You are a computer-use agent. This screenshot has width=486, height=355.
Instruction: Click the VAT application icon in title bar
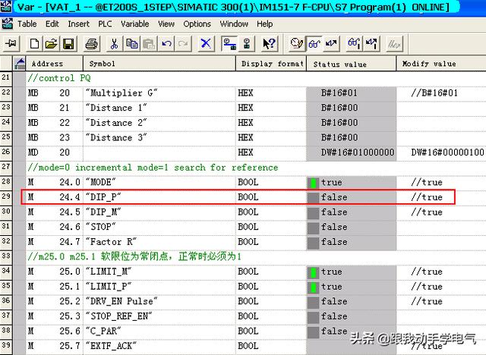click(6, 6)
